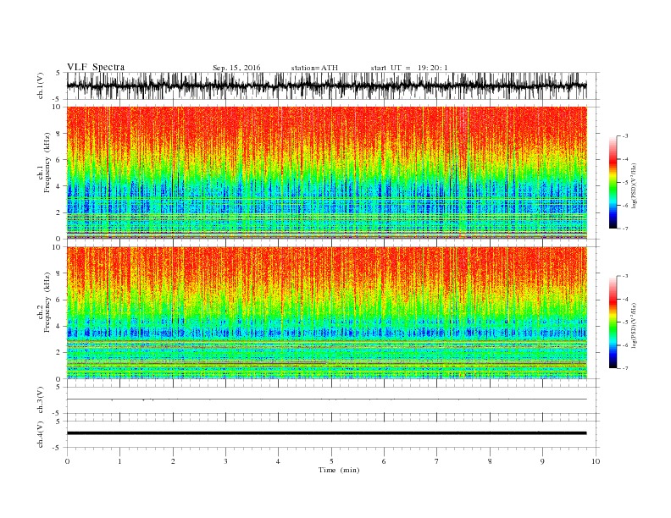
Task: Click the '-3' tick on the upper color bar
Action: (x=624, y=136)
